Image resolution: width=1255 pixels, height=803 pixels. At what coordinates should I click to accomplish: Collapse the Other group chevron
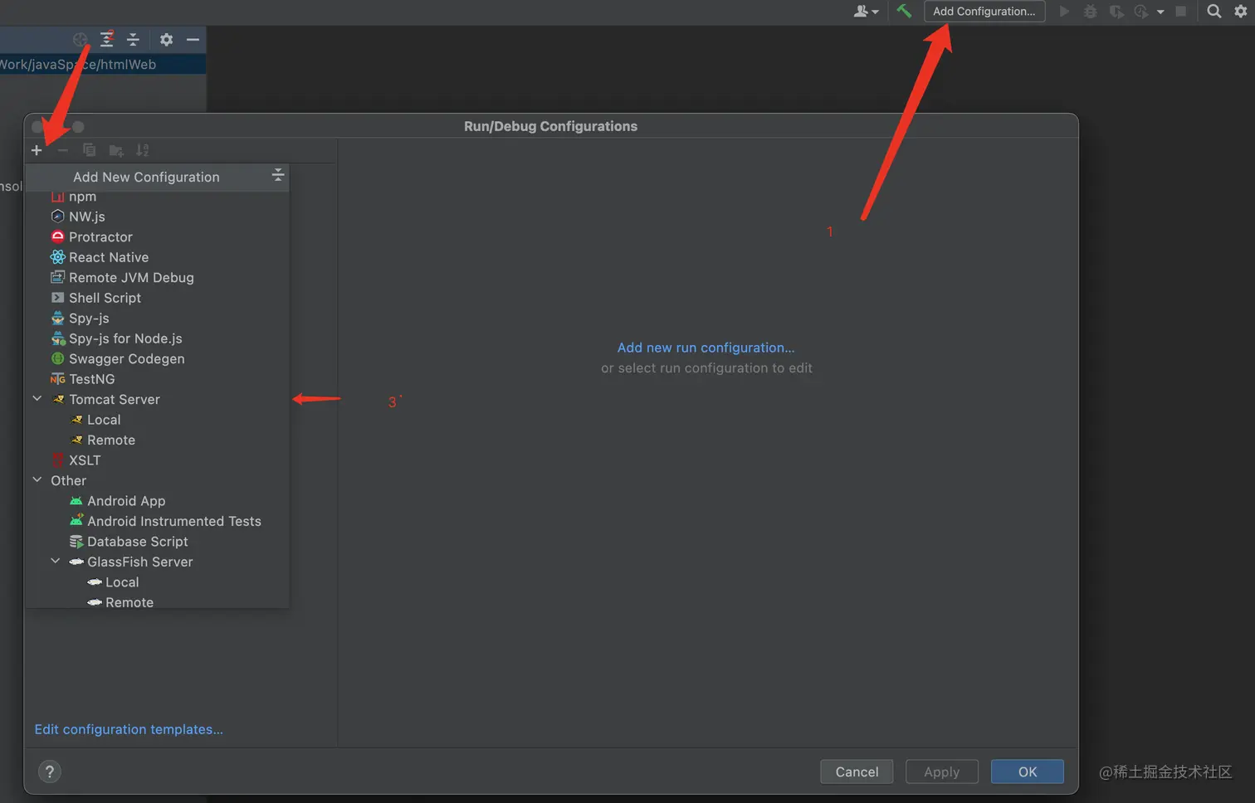pos(37,480)
